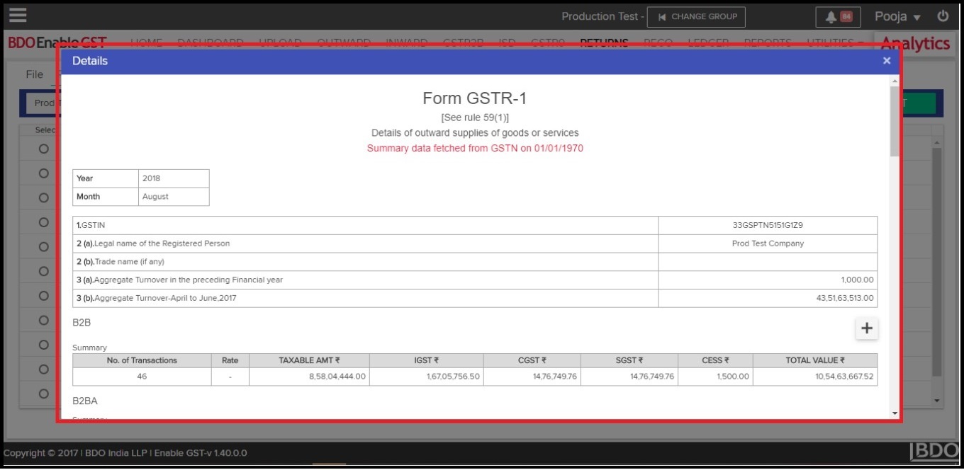Viewport: 964px width, 470px height.
Task: Click the Details dialog scrollbar thumb
Action: point(895,120)
